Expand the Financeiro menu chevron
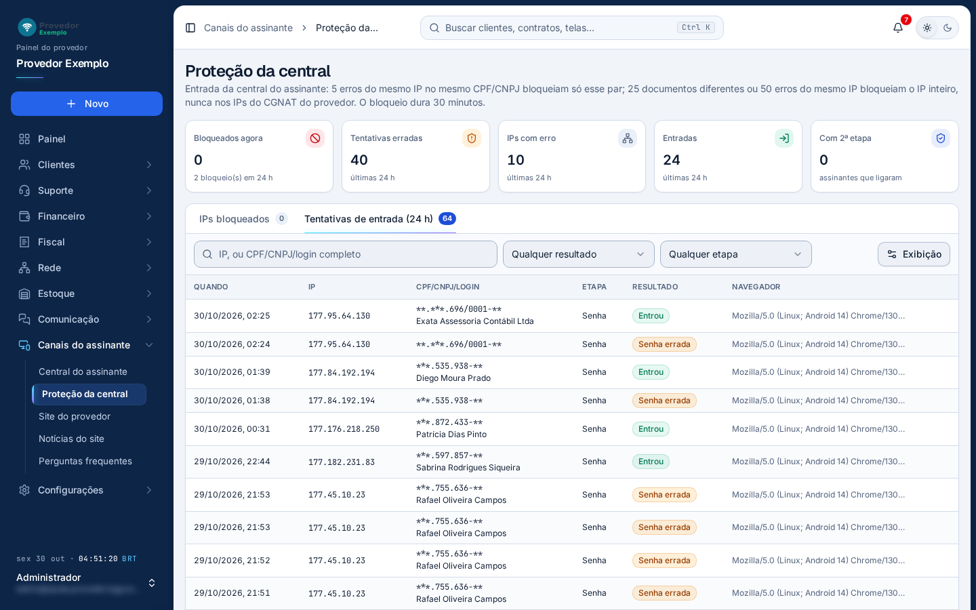 (149, 216)
